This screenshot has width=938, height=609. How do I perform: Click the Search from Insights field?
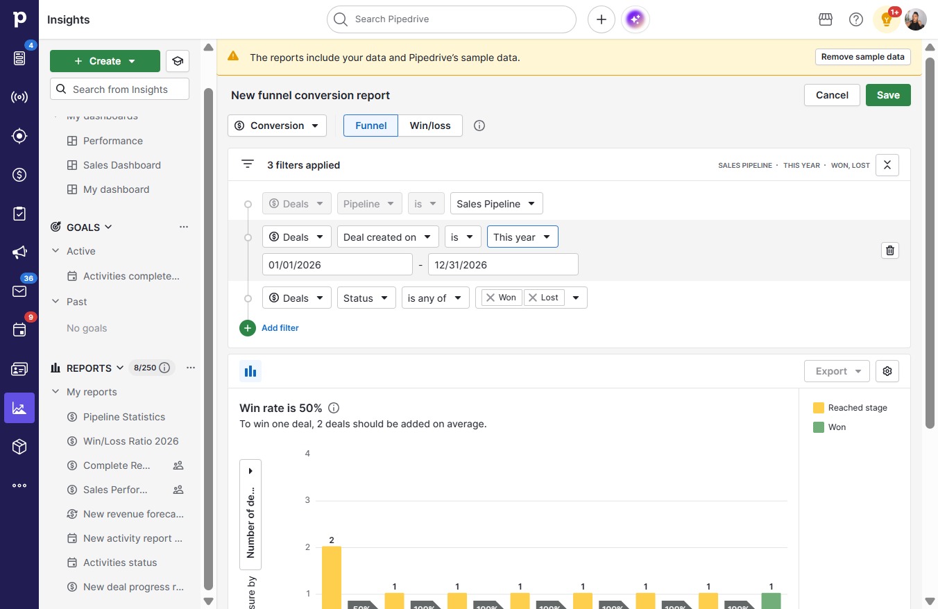coord(119,89)
